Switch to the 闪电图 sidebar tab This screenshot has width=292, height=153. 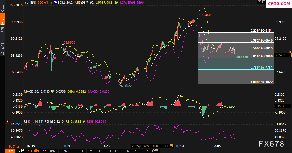click(3, 32)
